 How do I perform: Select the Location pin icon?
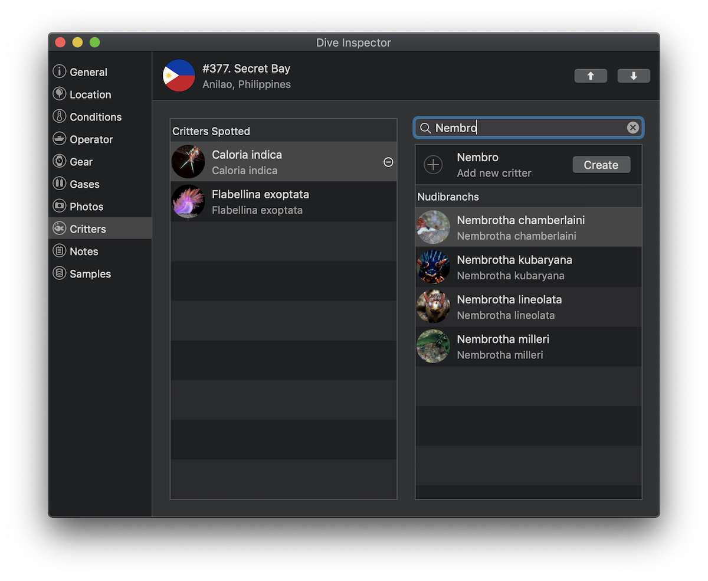tap(59, 94)
